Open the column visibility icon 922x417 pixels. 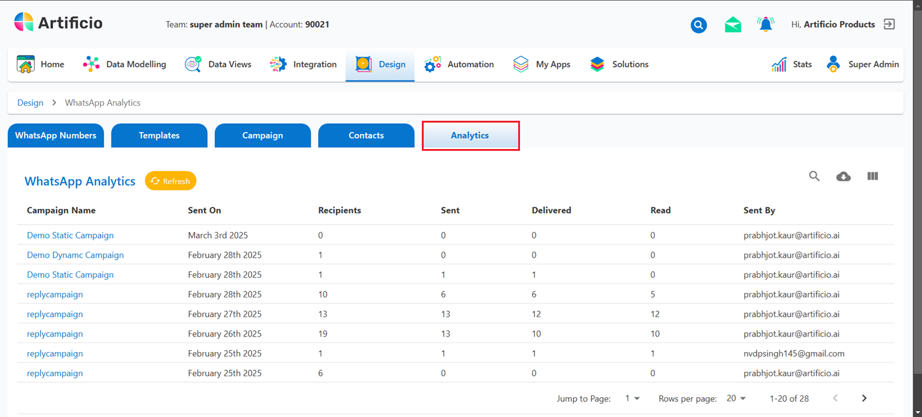pyautogui.click(x=872, y=176)
